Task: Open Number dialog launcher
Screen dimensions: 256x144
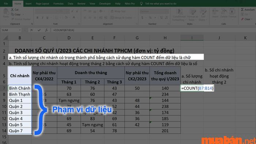Action: (x=168, y=24)
